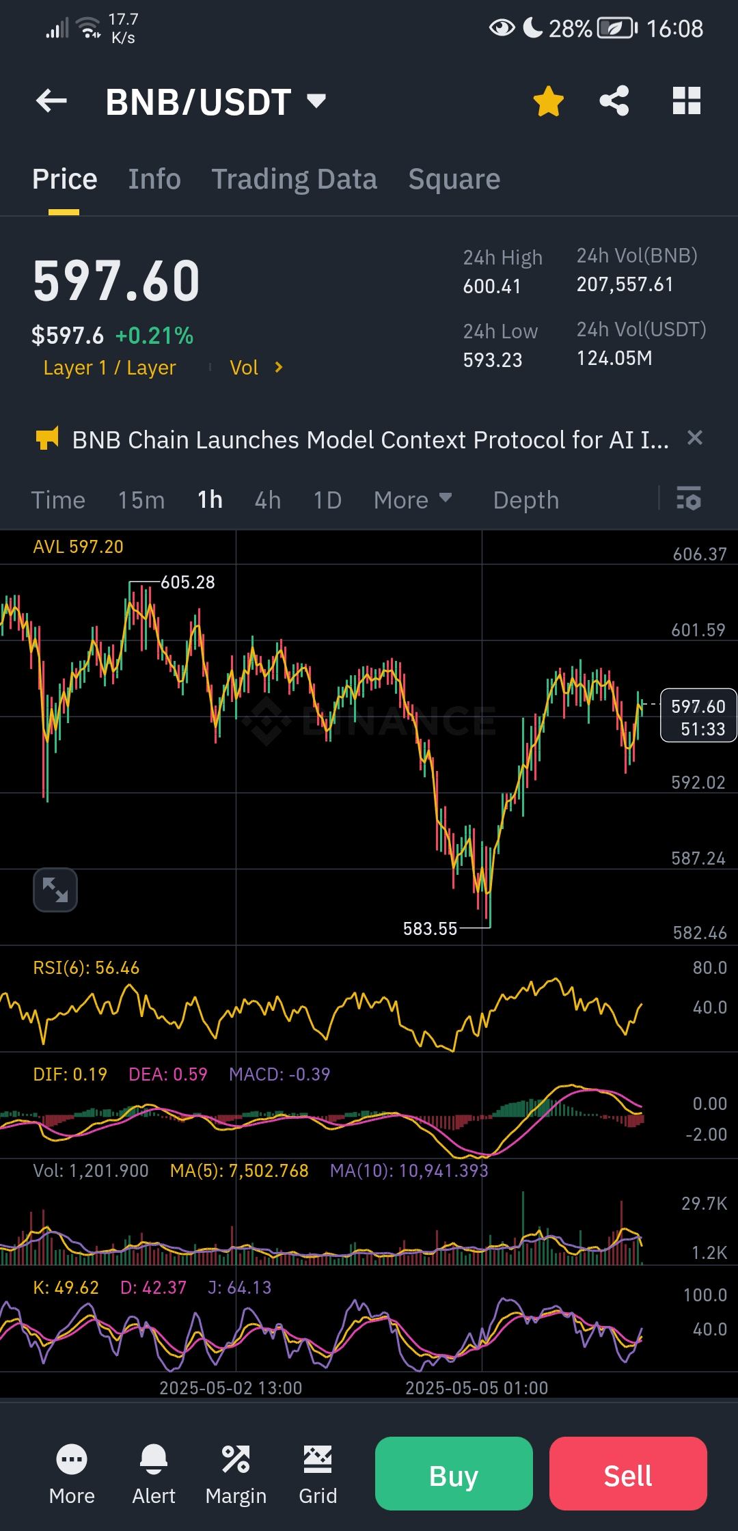
Task: Tap the 605.28 high marker
Action: click(187, 582)
